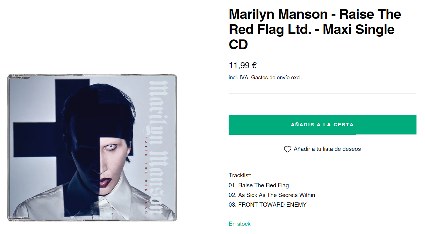
Task: Click the word "CD" in the title
Action: click(238, 45)
